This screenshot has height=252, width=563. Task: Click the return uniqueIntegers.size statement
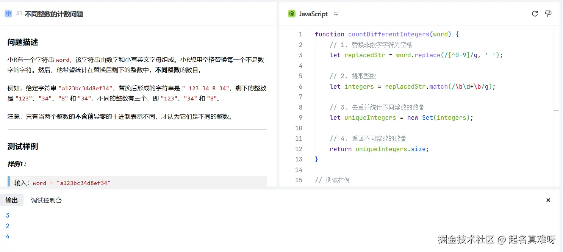pos(378,149)
